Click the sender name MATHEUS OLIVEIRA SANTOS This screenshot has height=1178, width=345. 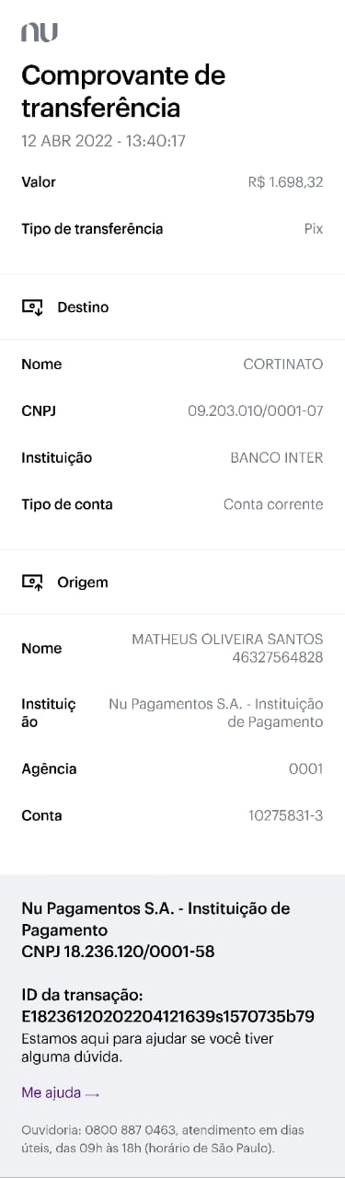228,639
